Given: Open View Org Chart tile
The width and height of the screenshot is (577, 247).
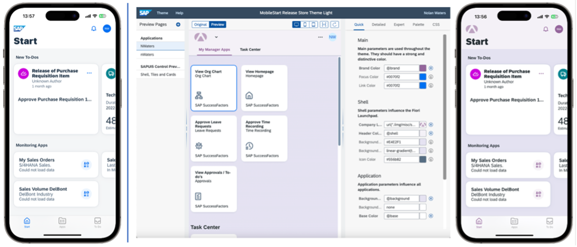Looking at the screenshot, I should point(214,88).
